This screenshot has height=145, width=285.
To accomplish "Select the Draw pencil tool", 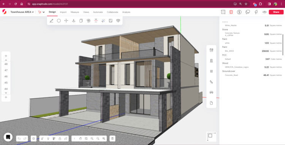I will point(51,21).
